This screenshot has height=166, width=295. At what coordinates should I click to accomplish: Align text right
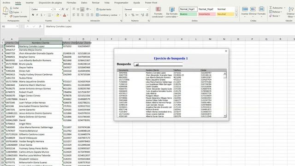pos(82,15)
